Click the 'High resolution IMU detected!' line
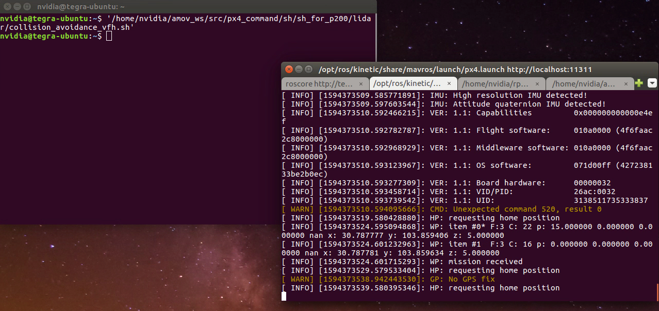The image size is (659, 311). pyautogui.click(x=434, y=95)
